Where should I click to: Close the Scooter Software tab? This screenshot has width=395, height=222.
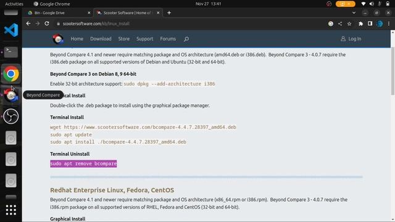tap(158, 12)
